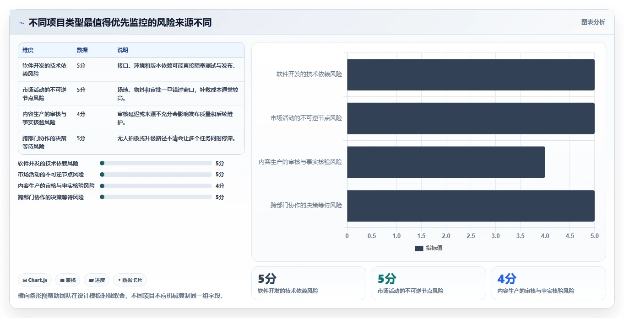This screenshot has height=318, width=624.
Task: Select the 表格 tag chip
Action: [x=68, y=280]
